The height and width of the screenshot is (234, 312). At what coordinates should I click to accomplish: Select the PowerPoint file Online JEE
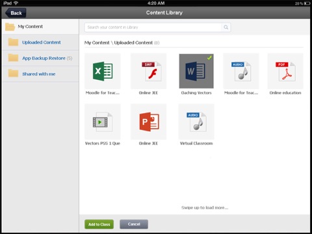(148, 122)
